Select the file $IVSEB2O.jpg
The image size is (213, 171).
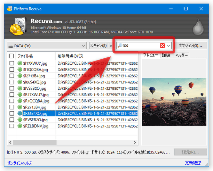pos(35,88)
